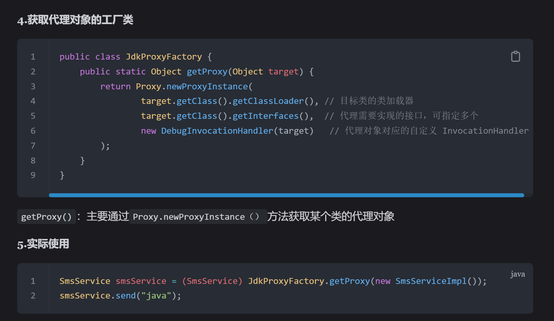Screen dimensions: 554x321
Task: Copy the JdkProxyFactory code block
Action: pos(515,57)
